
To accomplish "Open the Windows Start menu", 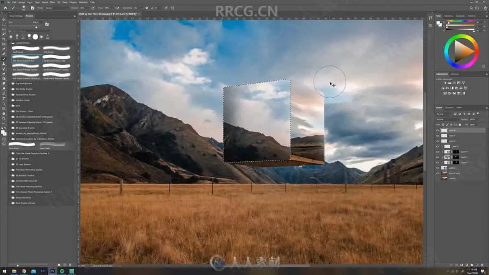I will 4,271.
